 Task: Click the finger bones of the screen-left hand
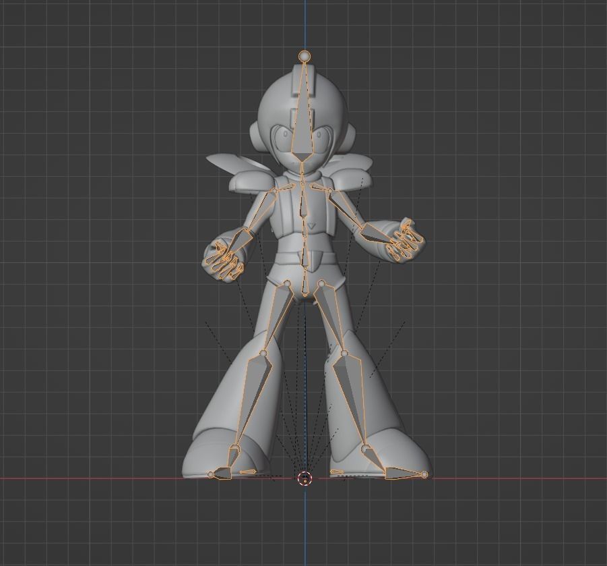[x=226, y=260]
